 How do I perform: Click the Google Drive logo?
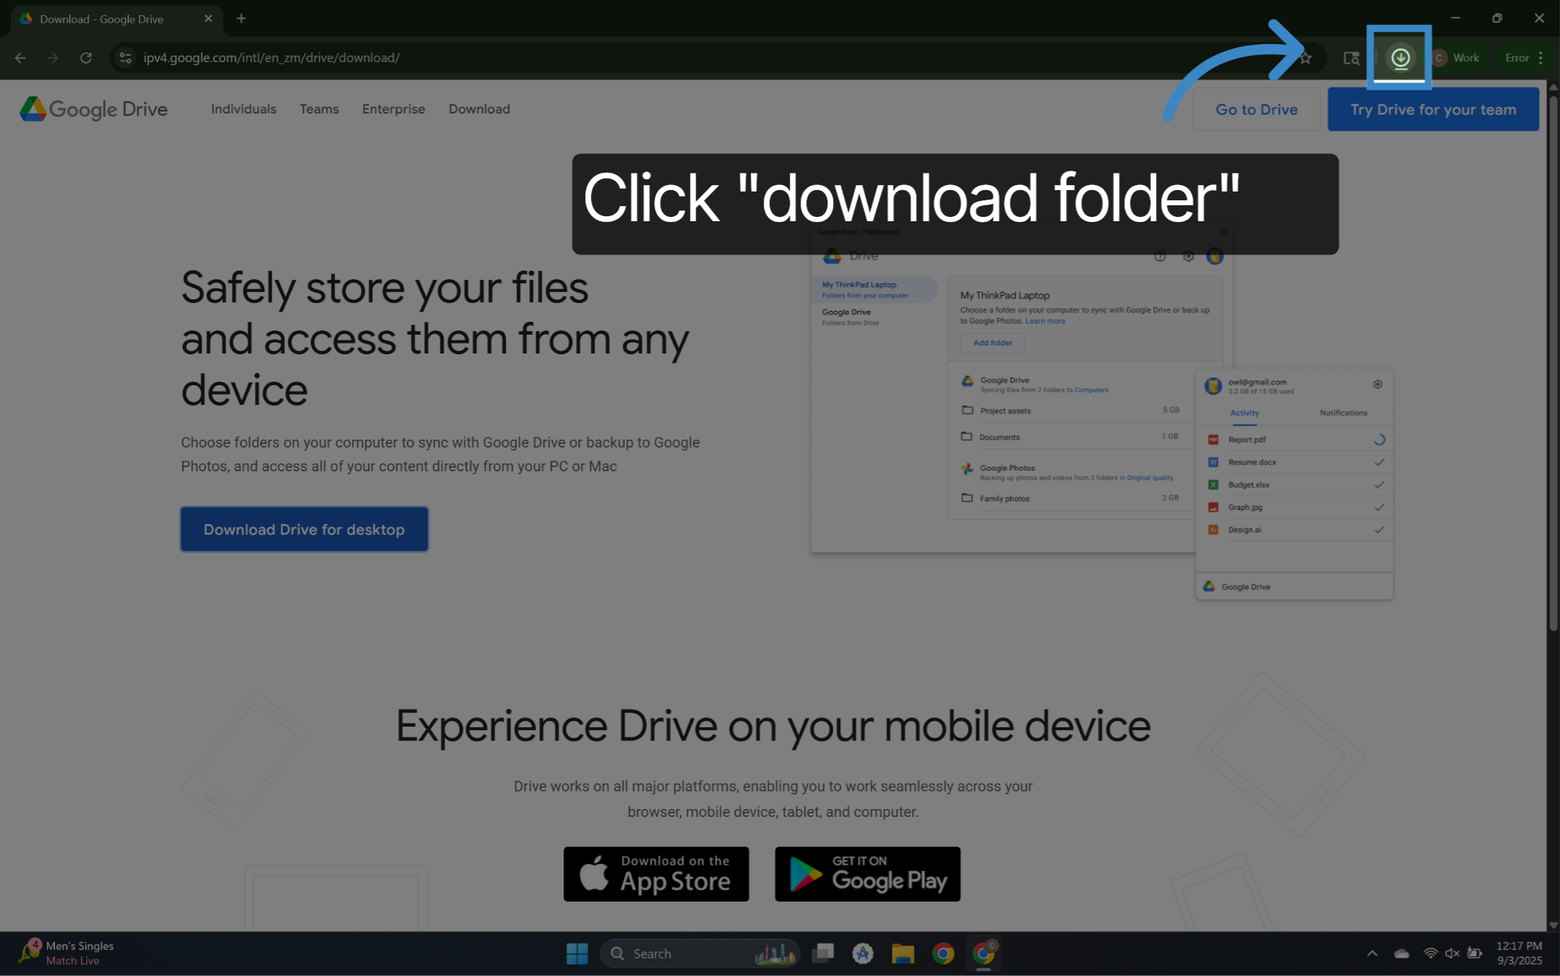(93, 109)
